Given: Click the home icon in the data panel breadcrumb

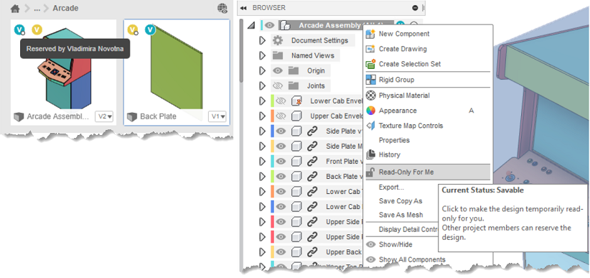Looking at the screenshot, I should (x=14, y=9).
